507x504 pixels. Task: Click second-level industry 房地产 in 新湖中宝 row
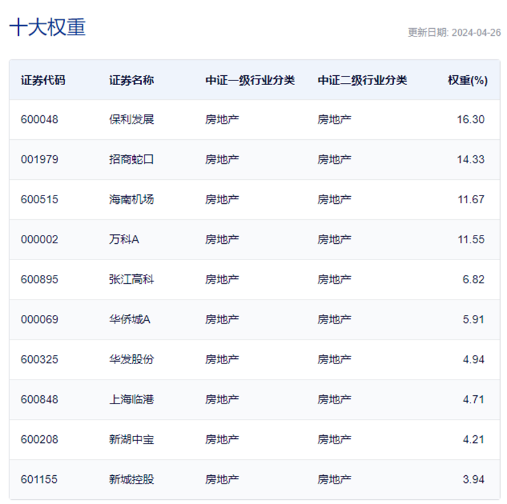point(334,439)
